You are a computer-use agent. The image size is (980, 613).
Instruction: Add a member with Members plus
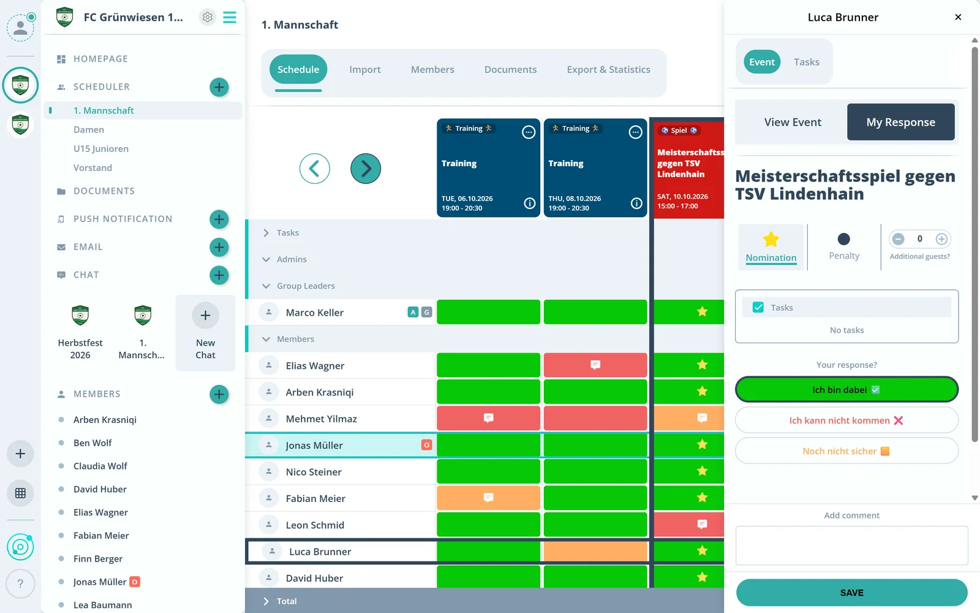[219, 394]
